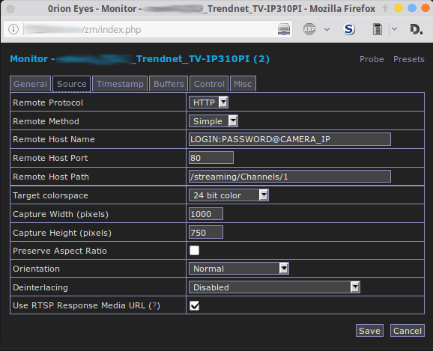Click the clipboard extension icon in toolbar
433x351 pixels.
coord(378,29)
